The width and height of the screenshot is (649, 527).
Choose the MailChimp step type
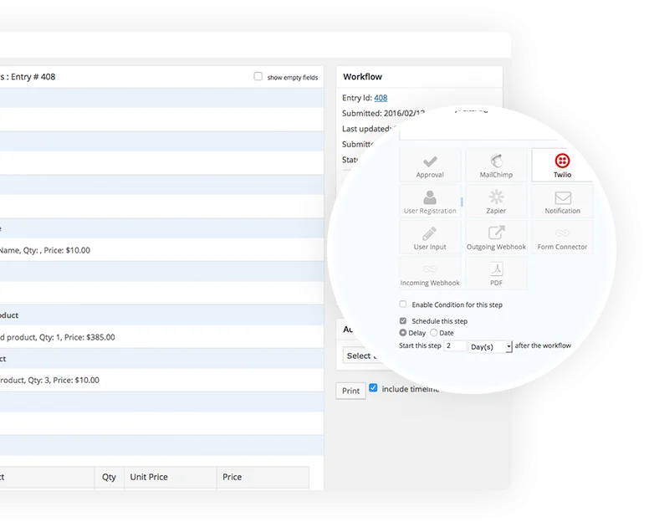[496, 165]
